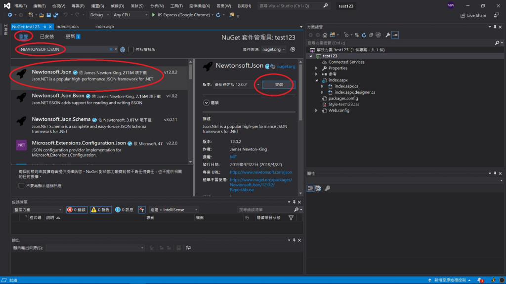Open the version 12.0.2 dropdown

[237, 84]
